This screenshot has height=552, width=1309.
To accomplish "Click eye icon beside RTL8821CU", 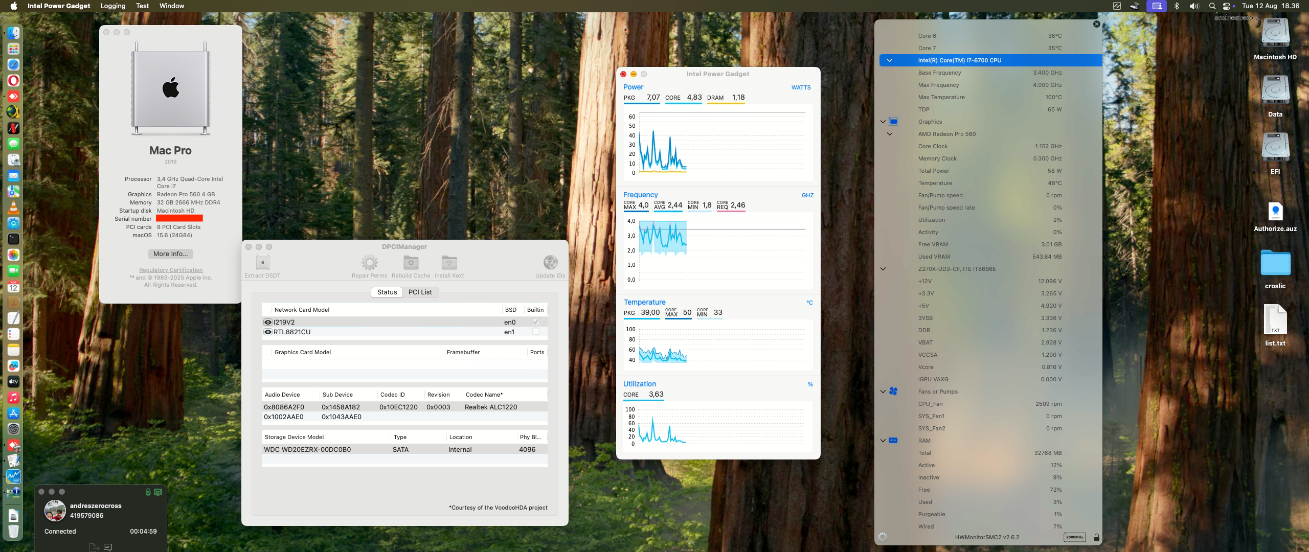I will click(267, 332).
